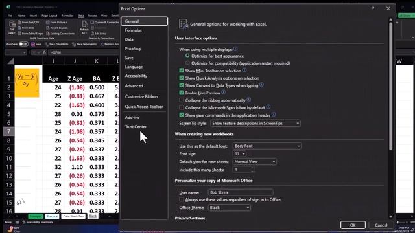Click info icon next to Show Mini Toolbar
The height and width of the screenshot is (233, 415).
pyautogui.click(x=244, y=70)
